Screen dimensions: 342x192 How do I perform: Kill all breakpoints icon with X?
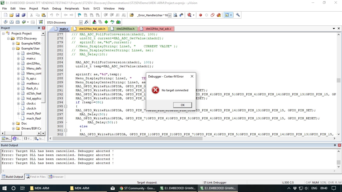click(x=219, y=15)
